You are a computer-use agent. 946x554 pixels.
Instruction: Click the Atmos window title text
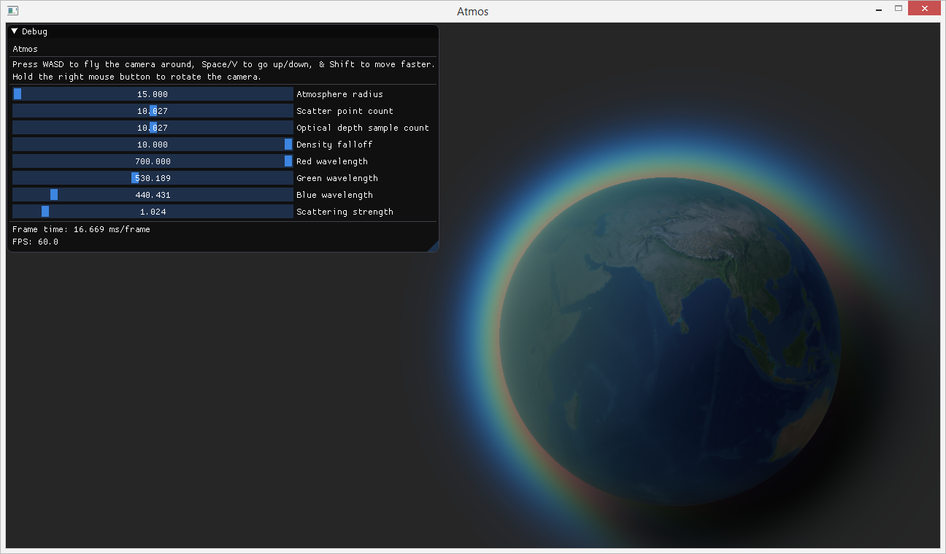[473, 11]
